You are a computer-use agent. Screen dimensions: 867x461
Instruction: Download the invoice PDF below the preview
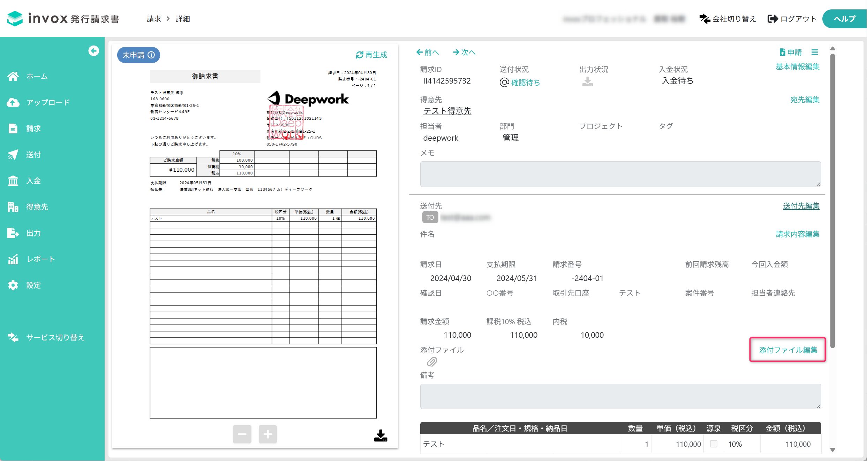pyautogui.click(x=380, y=435)
